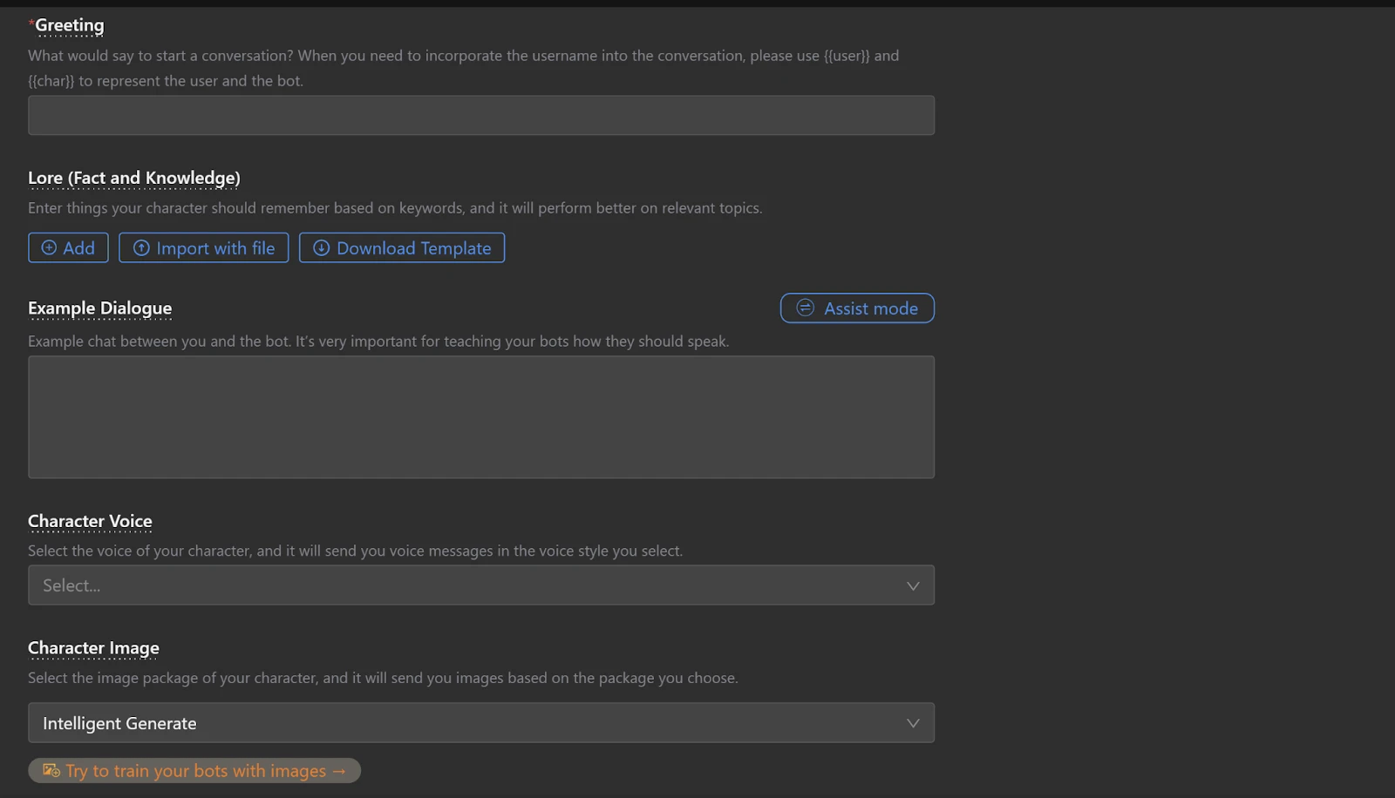This screenshot has height=798, width=1395.
Task: Click the Example Dialogue text area
Action: coord(480,416)
